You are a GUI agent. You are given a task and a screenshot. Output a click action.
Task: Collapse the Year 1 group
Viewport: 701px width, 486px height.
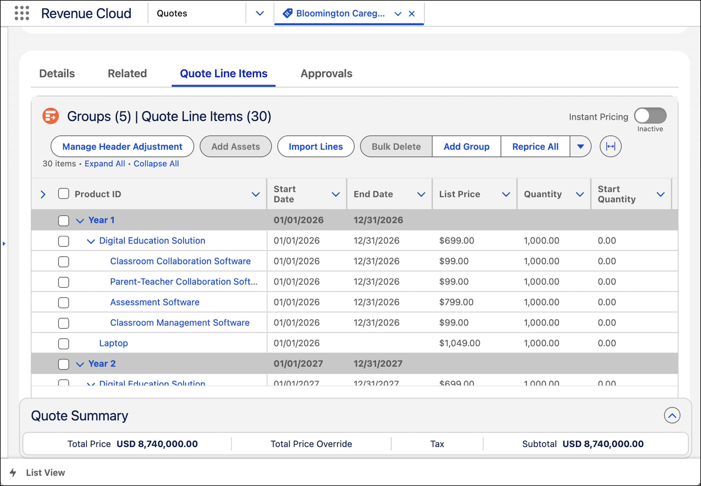(x=80, y=221)
